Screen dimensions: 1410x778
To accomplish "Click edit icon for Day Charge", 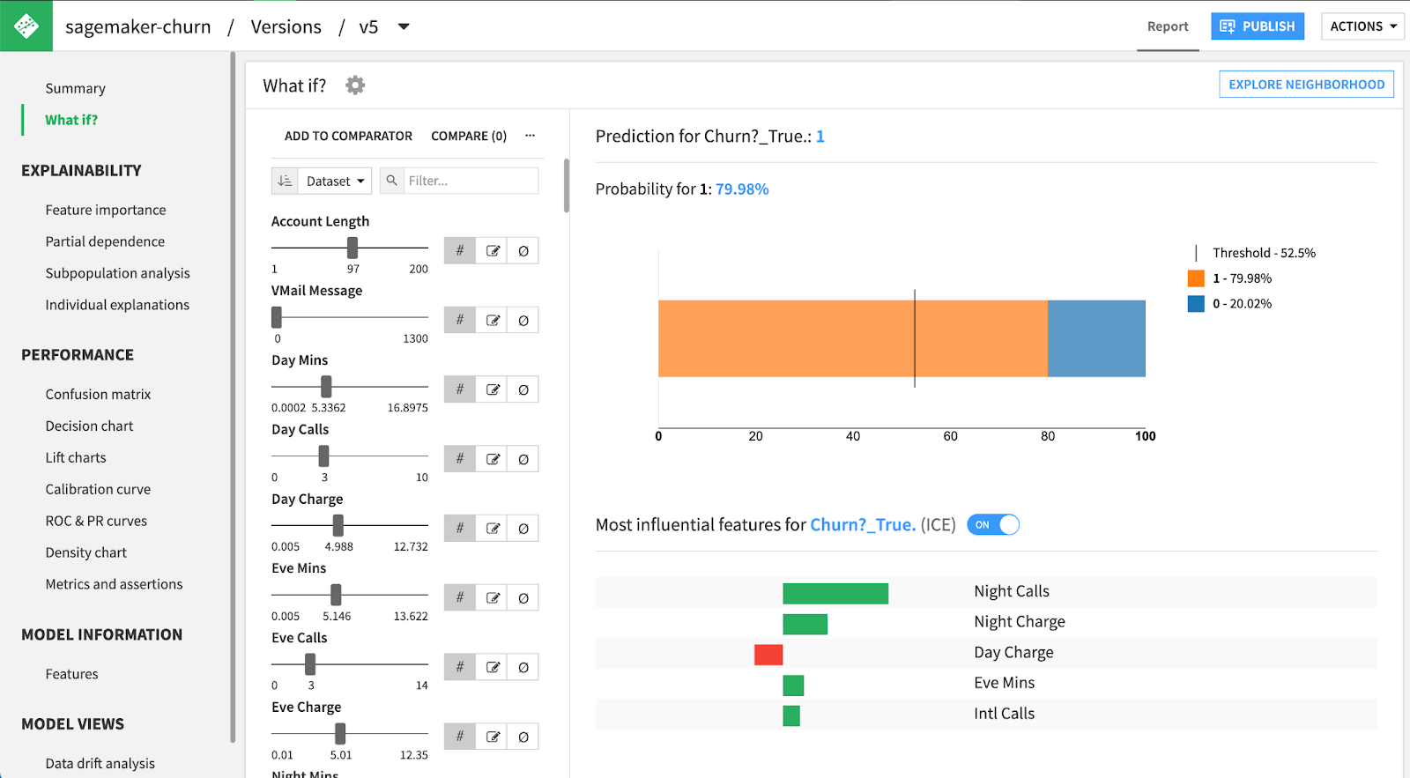I will point(493,529).
